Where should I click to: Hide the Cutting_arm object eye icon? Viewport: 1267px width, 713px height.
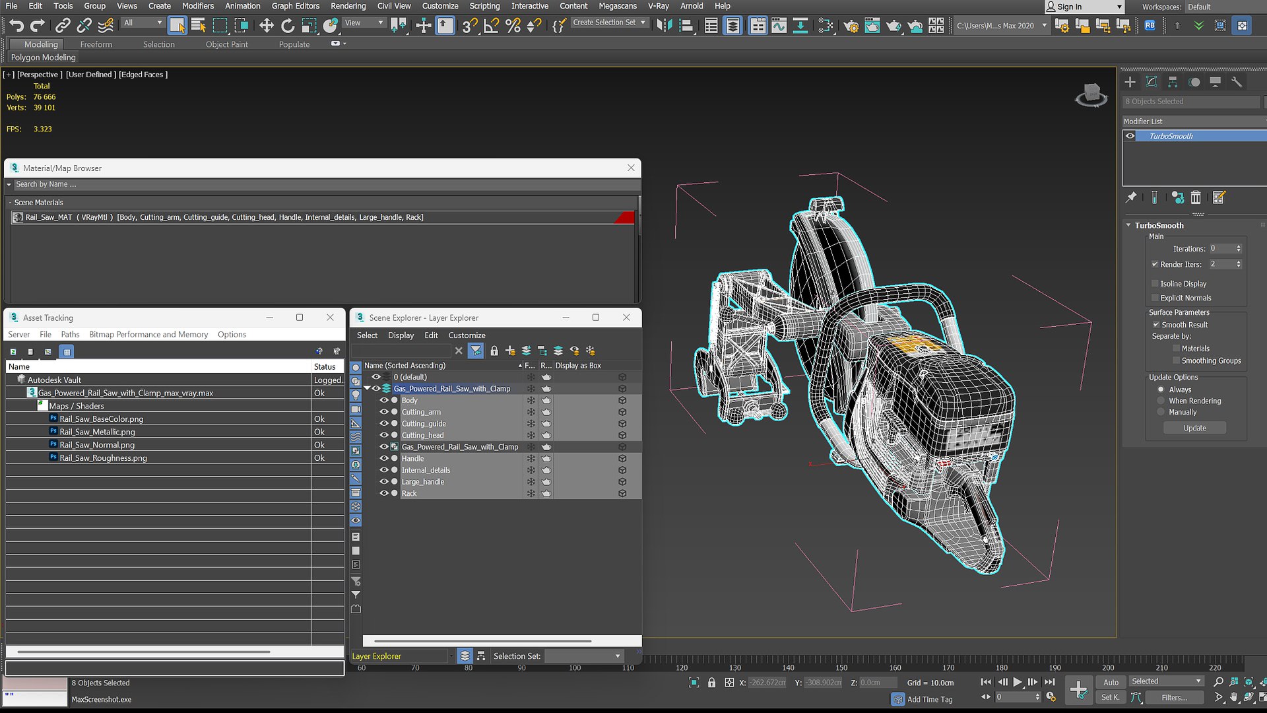384,412
